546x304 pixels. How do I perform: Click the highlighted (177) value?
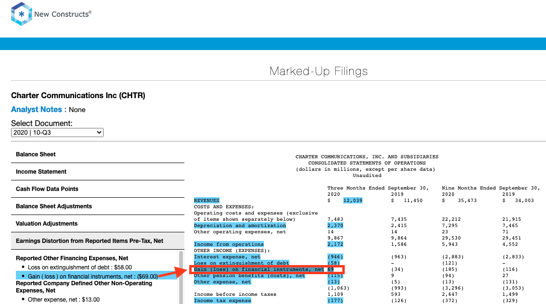click(x=335, y=301)
